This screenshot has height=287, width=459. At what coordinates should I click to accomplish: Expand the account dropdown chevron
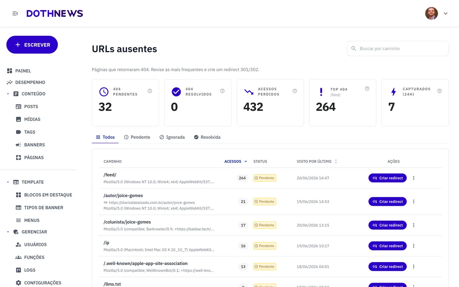click(445, 14)
